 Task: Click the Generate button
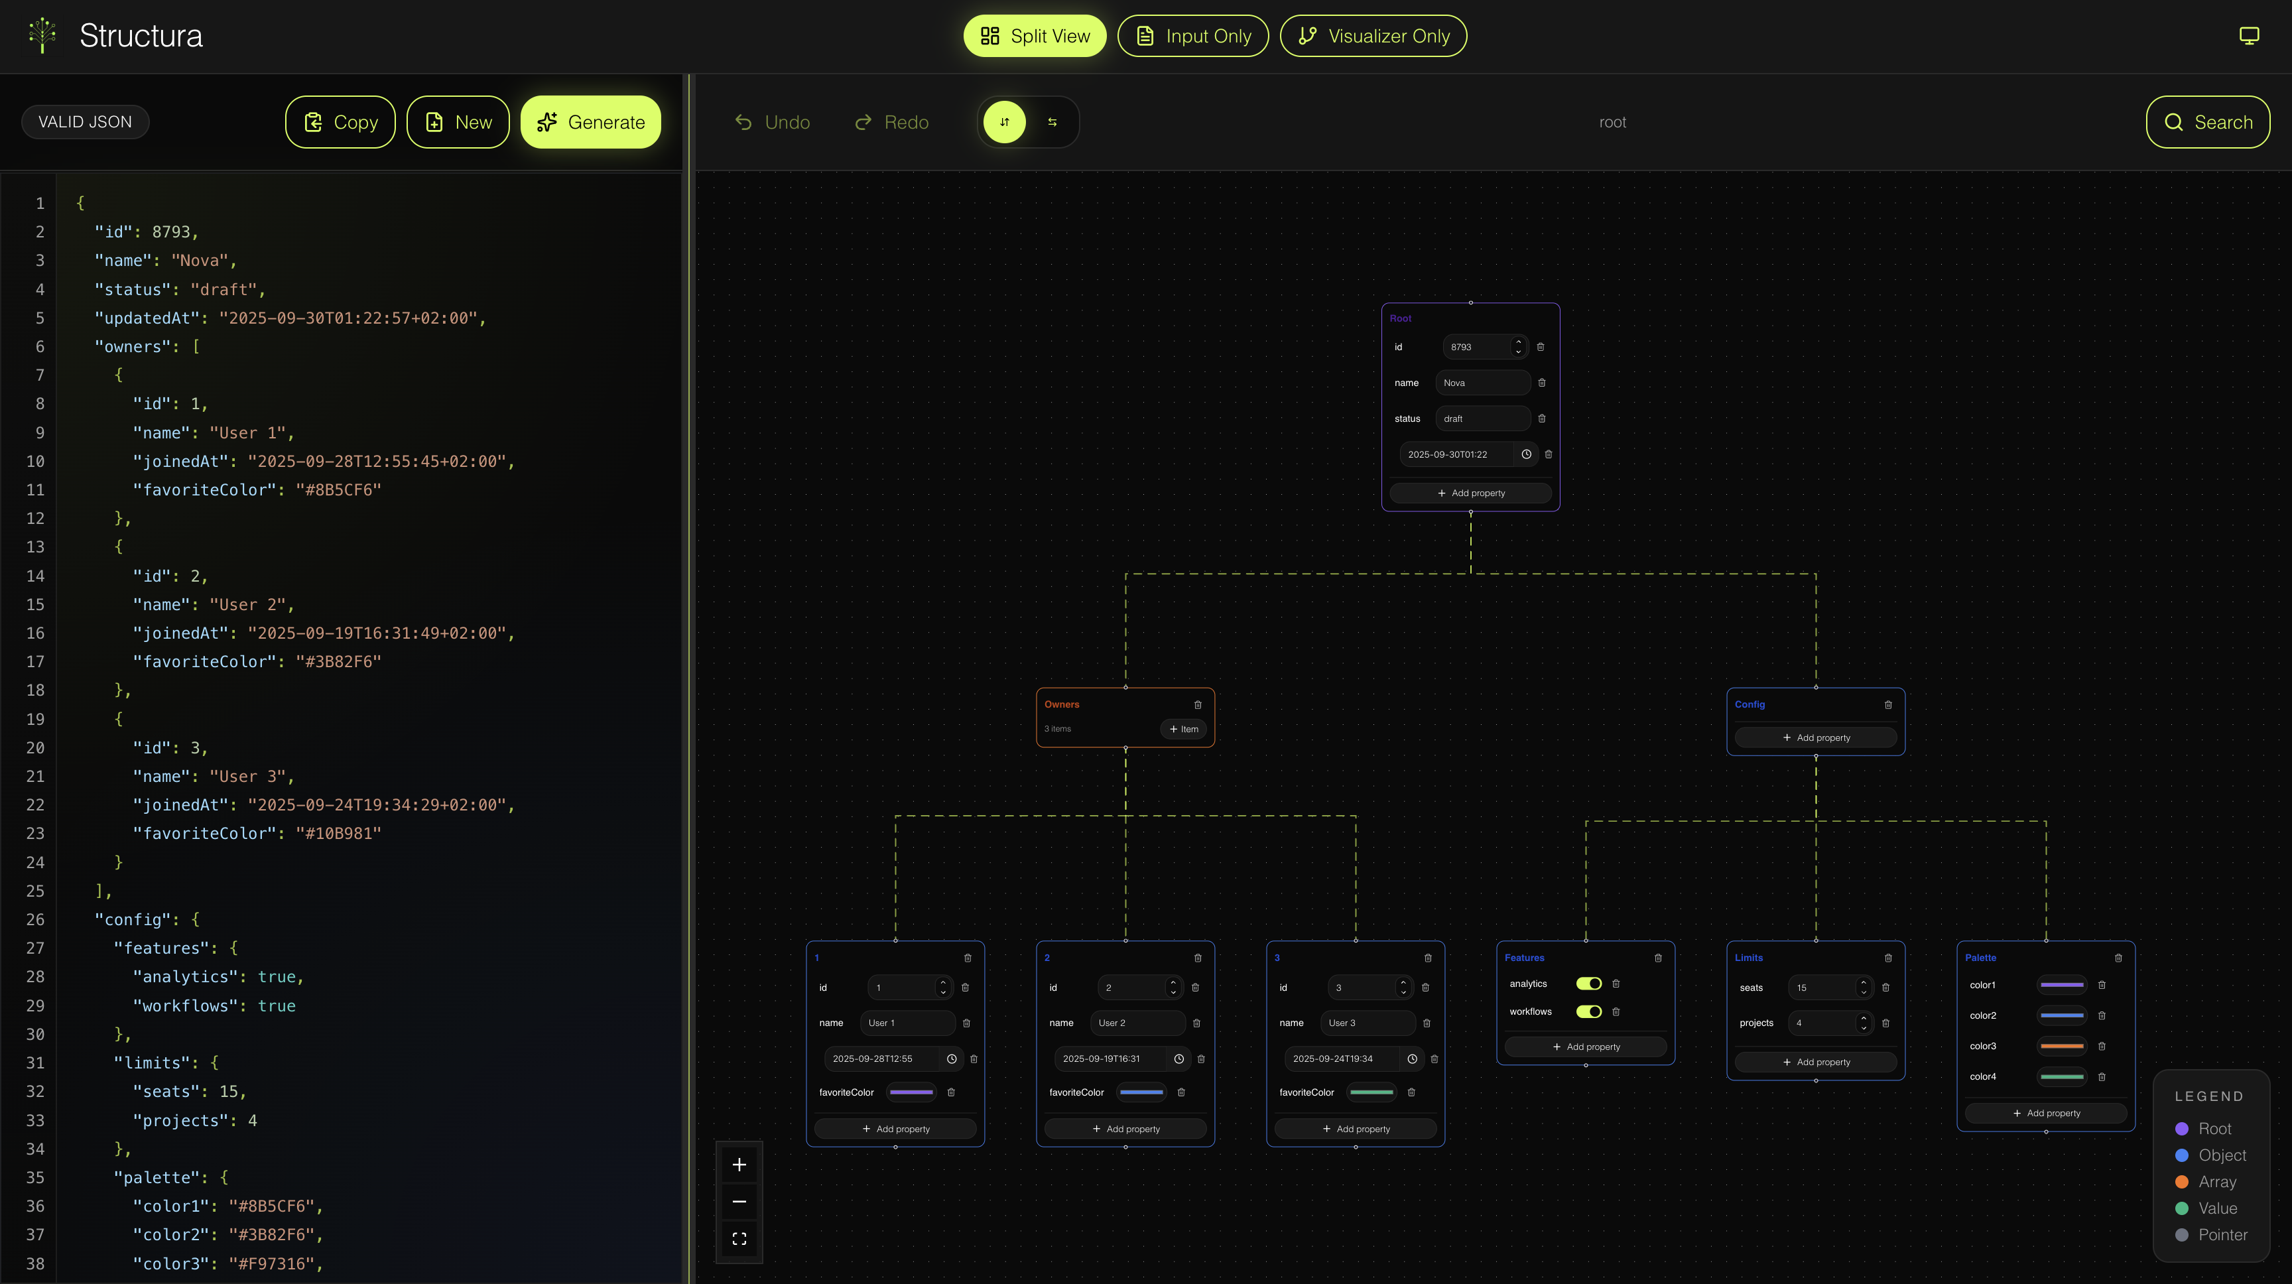591,122
